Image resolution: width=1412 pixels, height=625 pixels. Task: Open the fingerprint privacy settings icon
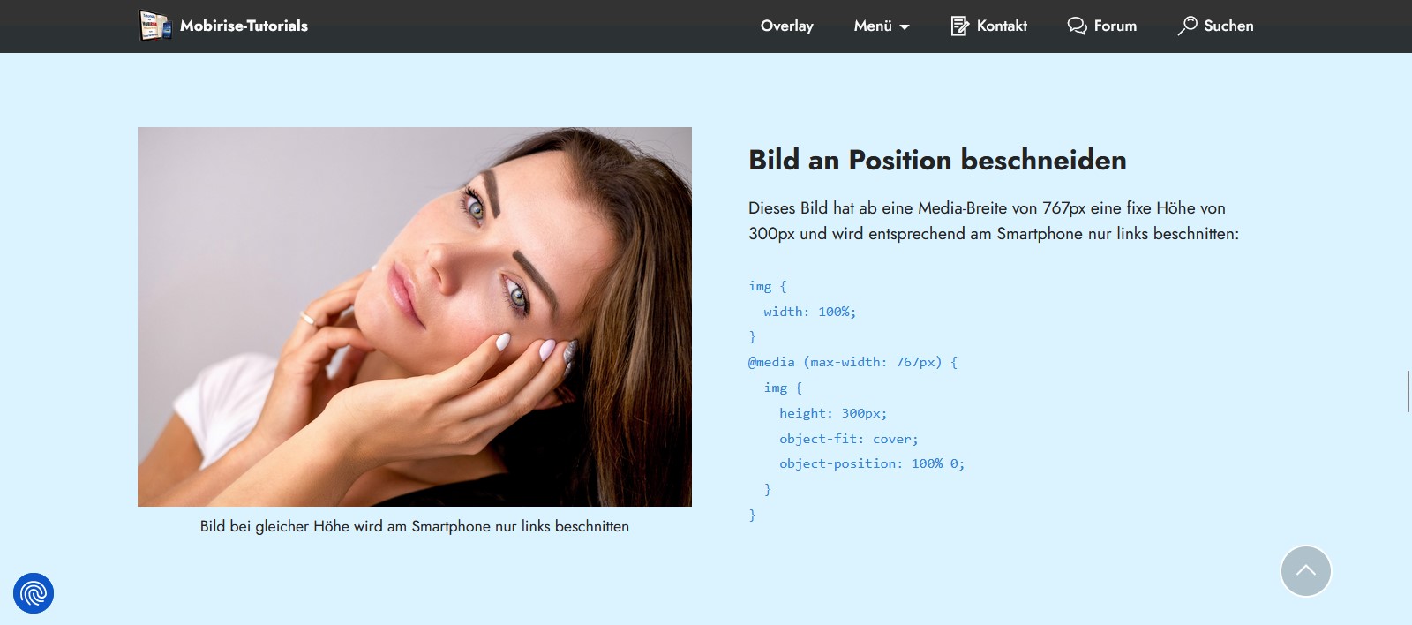tap(34, 593)
